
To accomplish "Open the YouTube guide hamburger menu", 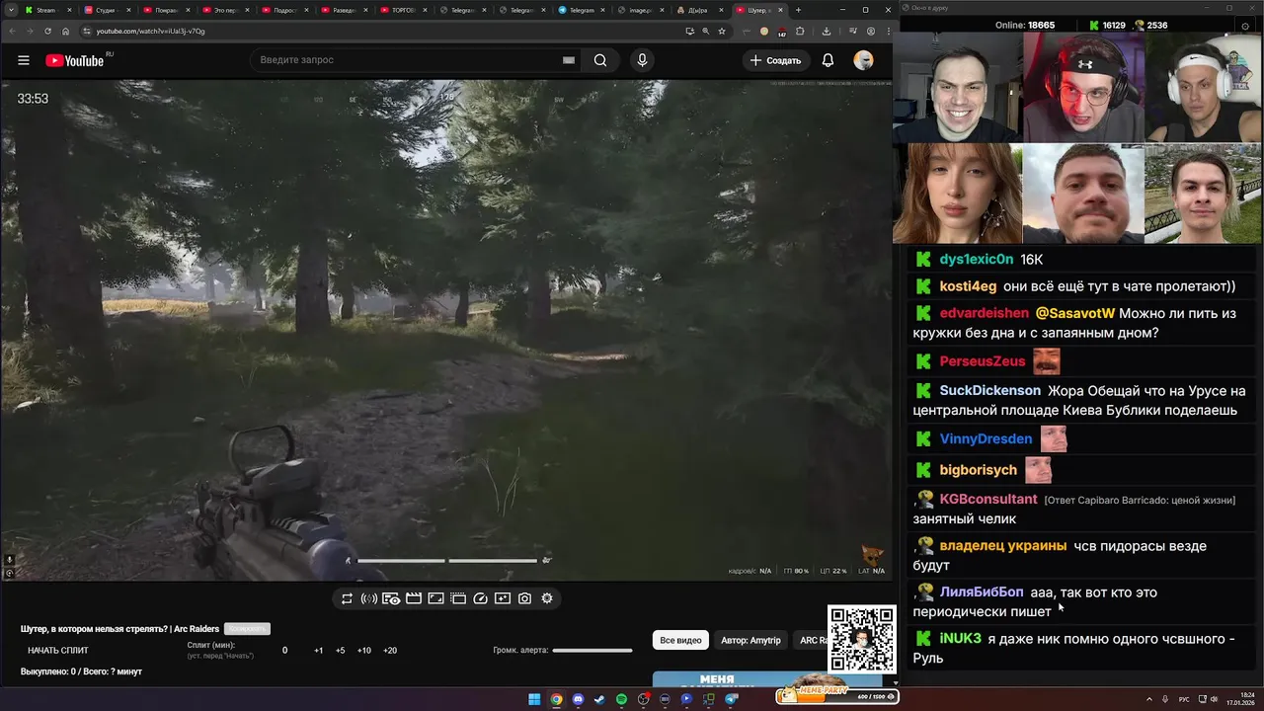I will (x=24, y=60).
